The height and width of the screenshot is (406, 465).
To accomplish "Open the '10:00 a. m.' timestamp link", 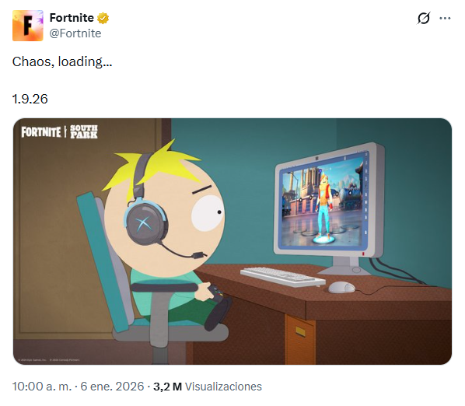I will click(42, 387).
